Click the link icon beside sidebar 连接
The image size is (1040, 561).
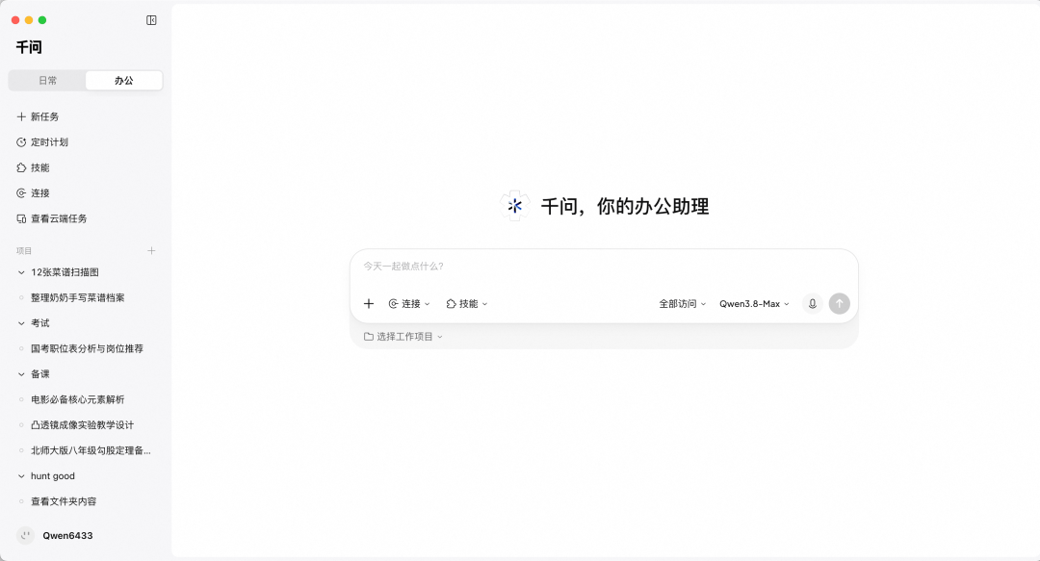pos(21,193)
